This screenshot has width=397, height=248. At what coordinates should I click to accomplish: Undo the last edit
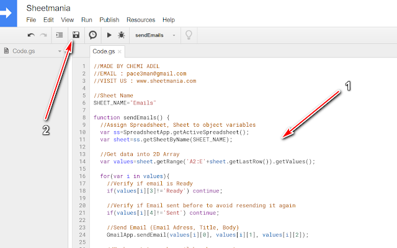point(31,35)
